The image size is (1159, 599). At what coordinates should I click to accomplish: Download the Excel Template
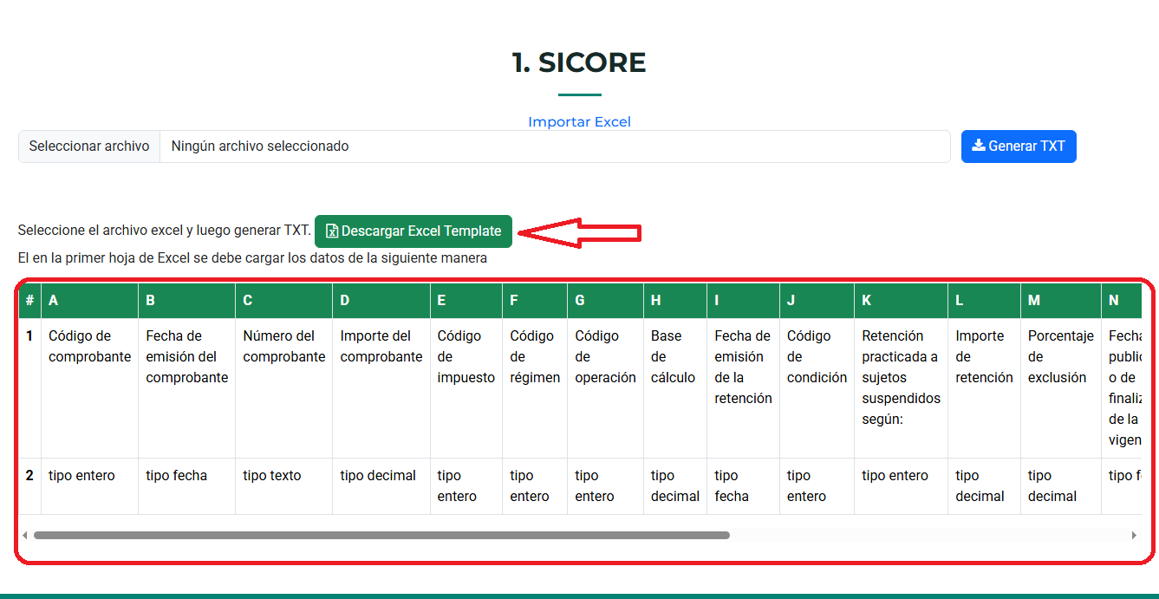[413, 231]
